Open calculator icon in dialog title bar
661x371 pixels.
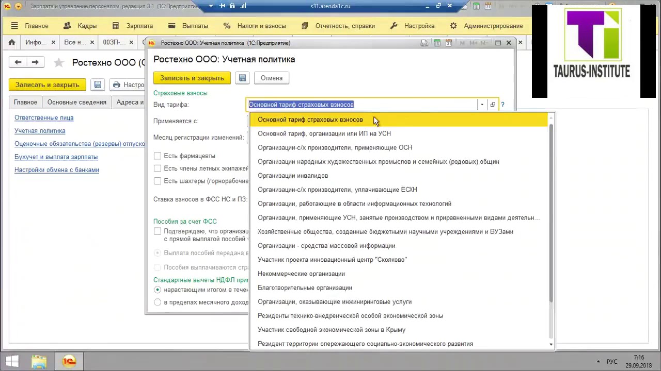coord(437,43)
